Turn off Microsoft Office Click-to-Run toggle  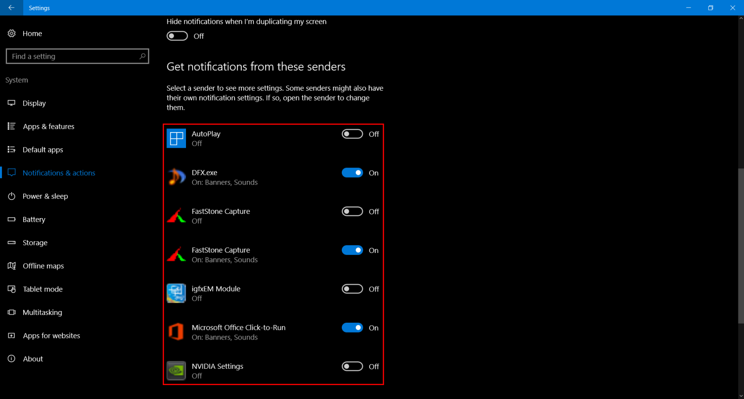352,328
